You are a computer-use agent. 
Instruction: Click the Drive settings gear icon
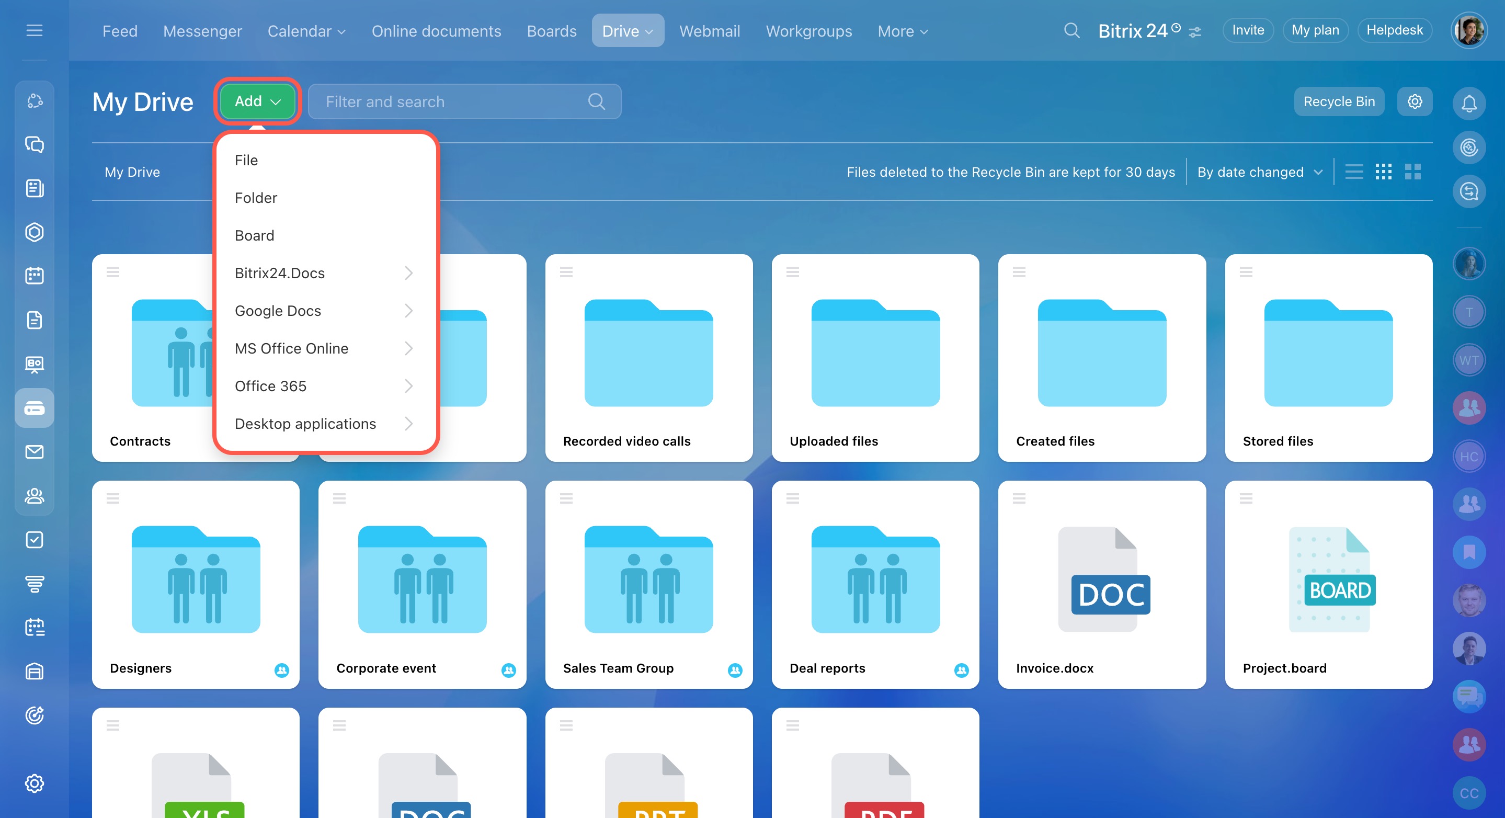pos(1415,101)
